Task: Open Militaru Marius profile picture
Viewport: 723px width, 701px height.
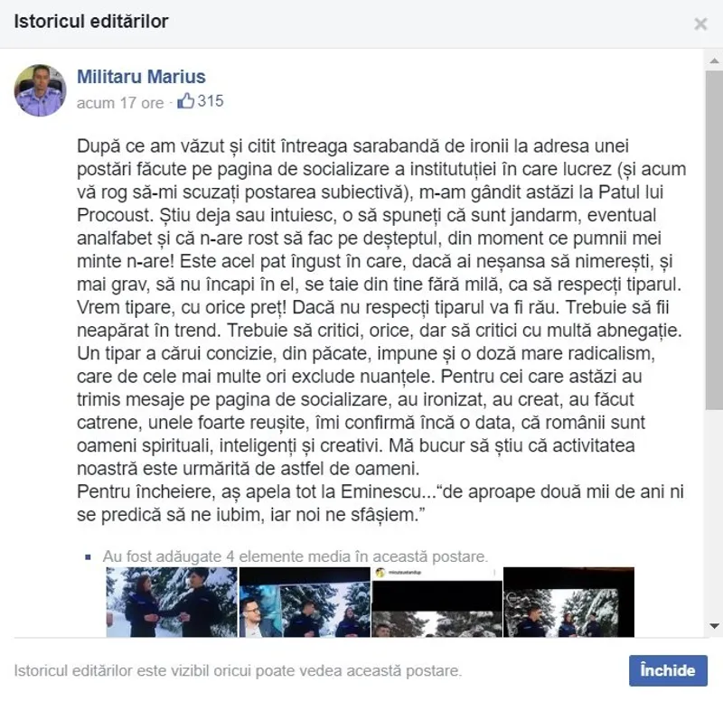Action: (41, 90)
